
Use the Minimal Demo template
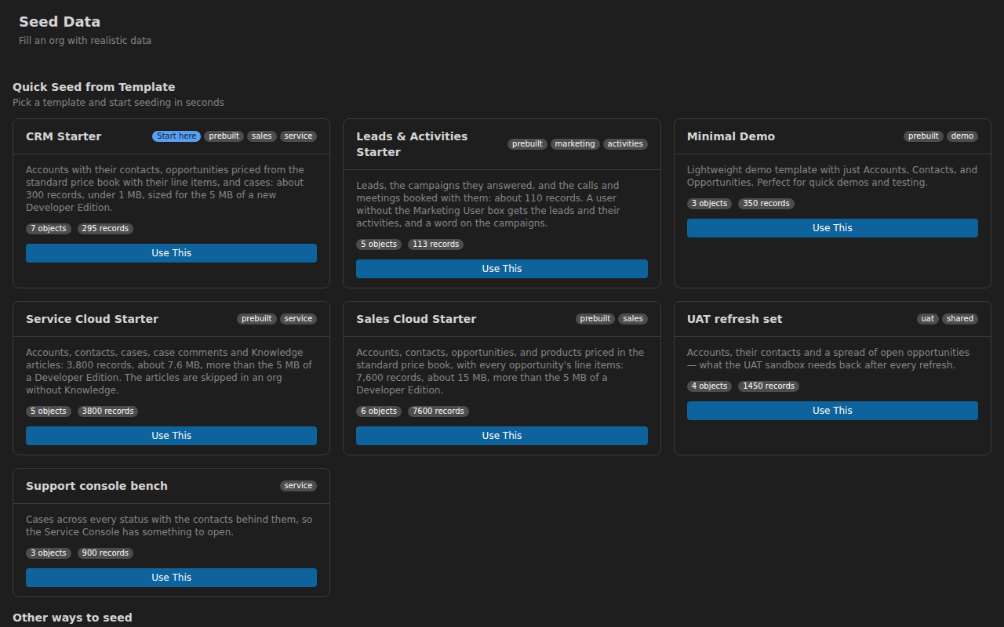pos(832,228)
